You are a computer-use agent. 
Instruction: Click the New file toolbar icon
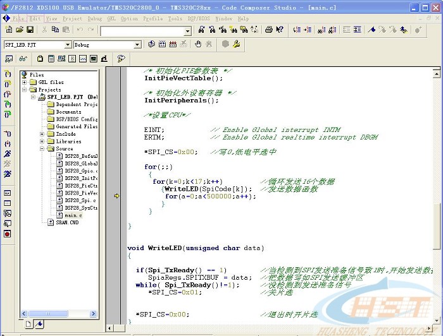(9, 29)
